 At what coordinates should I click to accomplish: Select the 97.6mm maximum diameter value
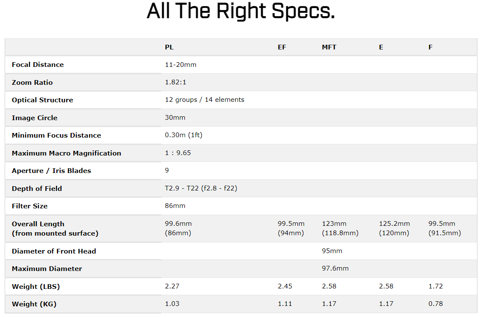click(x=335, y=268)
